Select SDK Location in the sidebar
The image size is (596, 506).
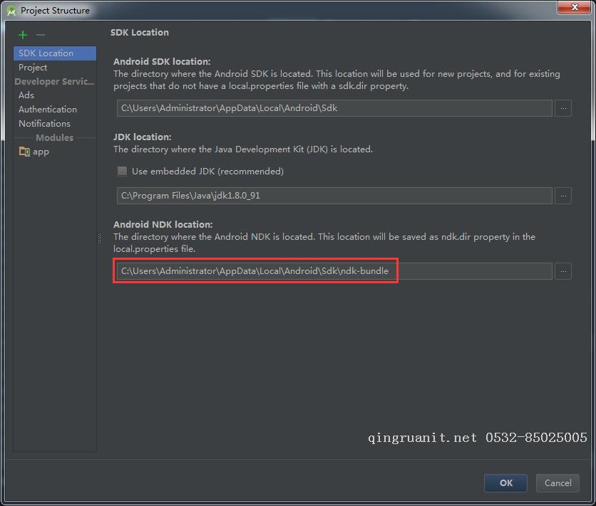coord(55,53)
